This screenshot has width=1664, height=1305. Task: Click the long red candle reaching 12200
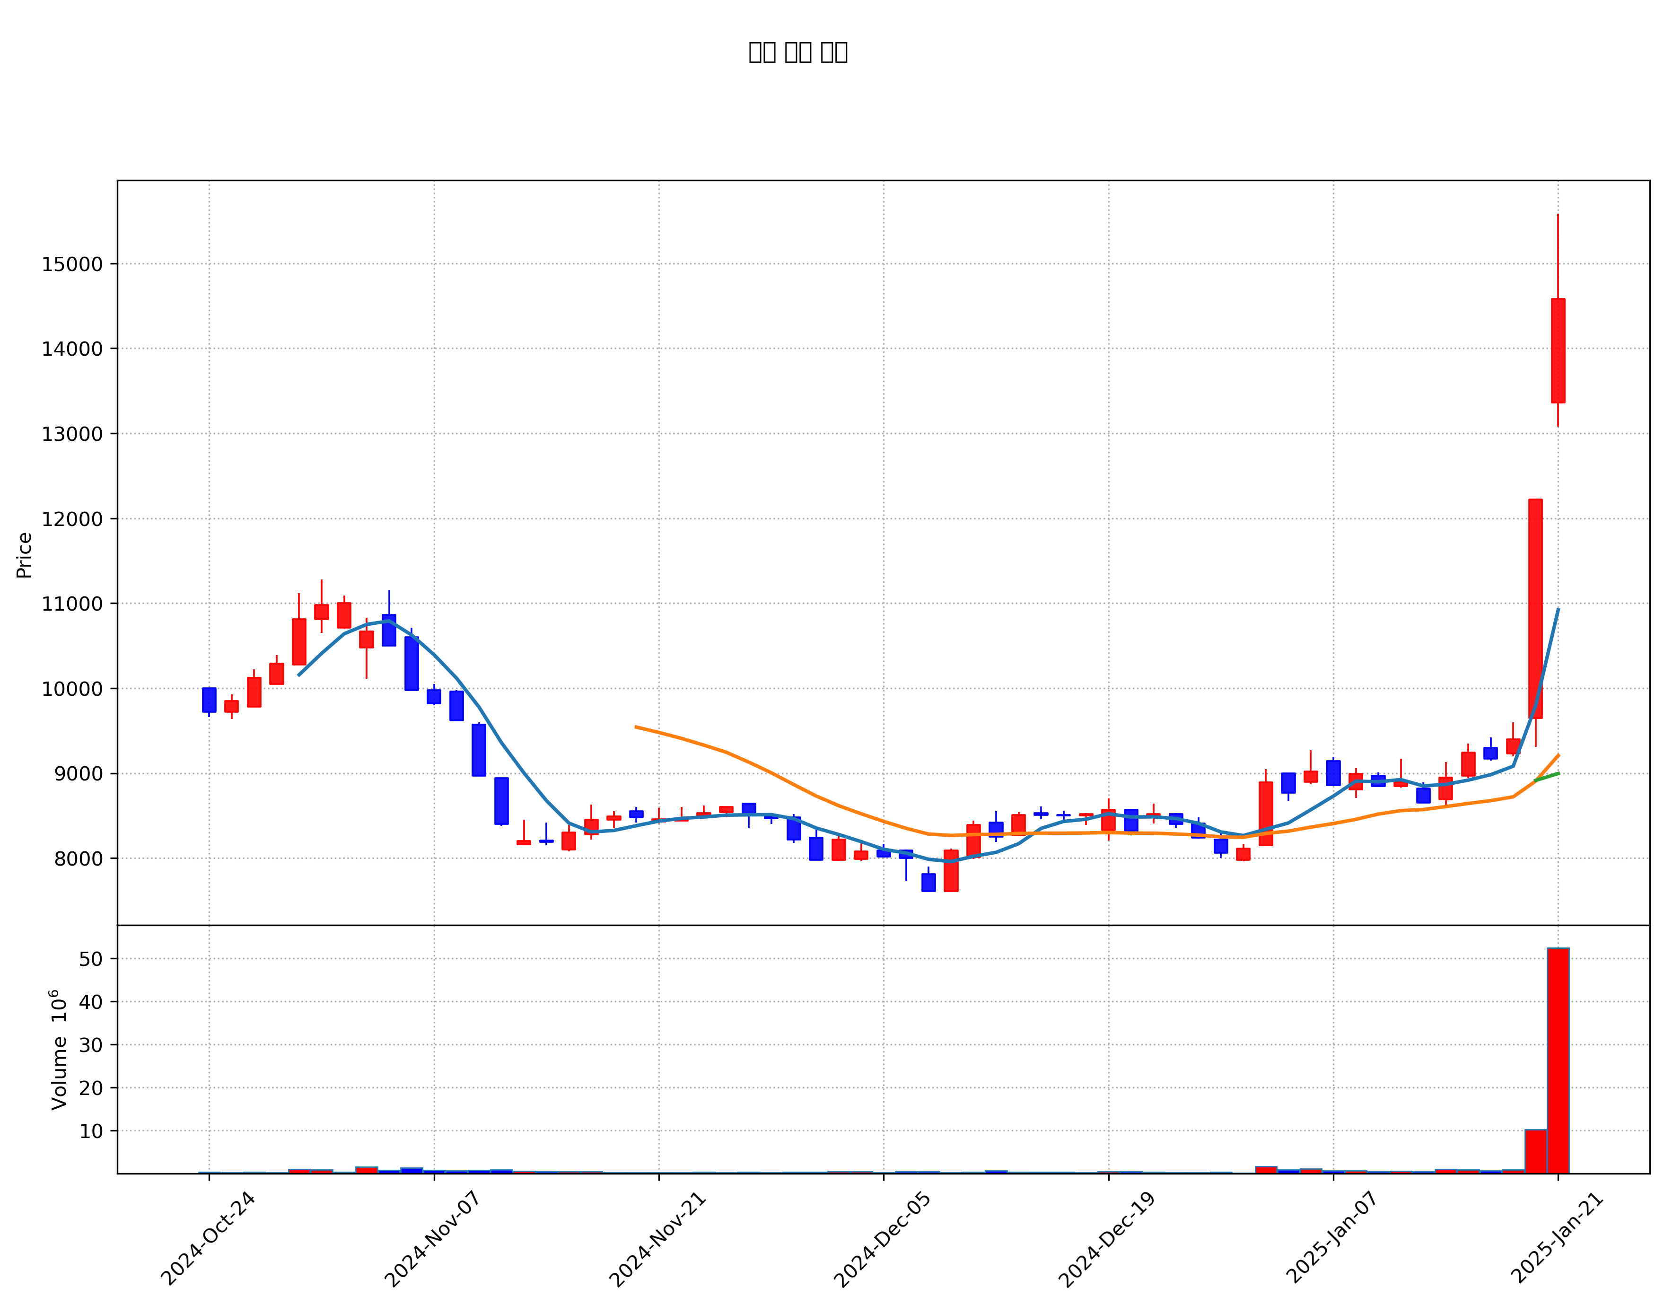(1535, 608)
